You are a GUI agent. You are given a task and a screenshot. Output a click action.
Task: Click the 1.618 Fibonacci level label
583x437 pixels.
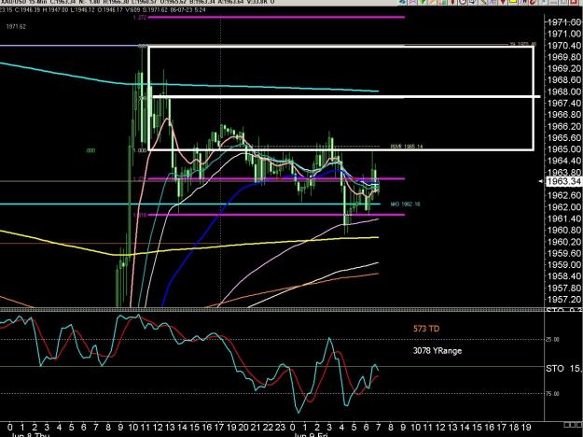coord(140,215)
